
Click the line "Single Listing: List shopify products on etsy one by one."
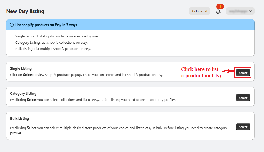[x=57, y=36]
